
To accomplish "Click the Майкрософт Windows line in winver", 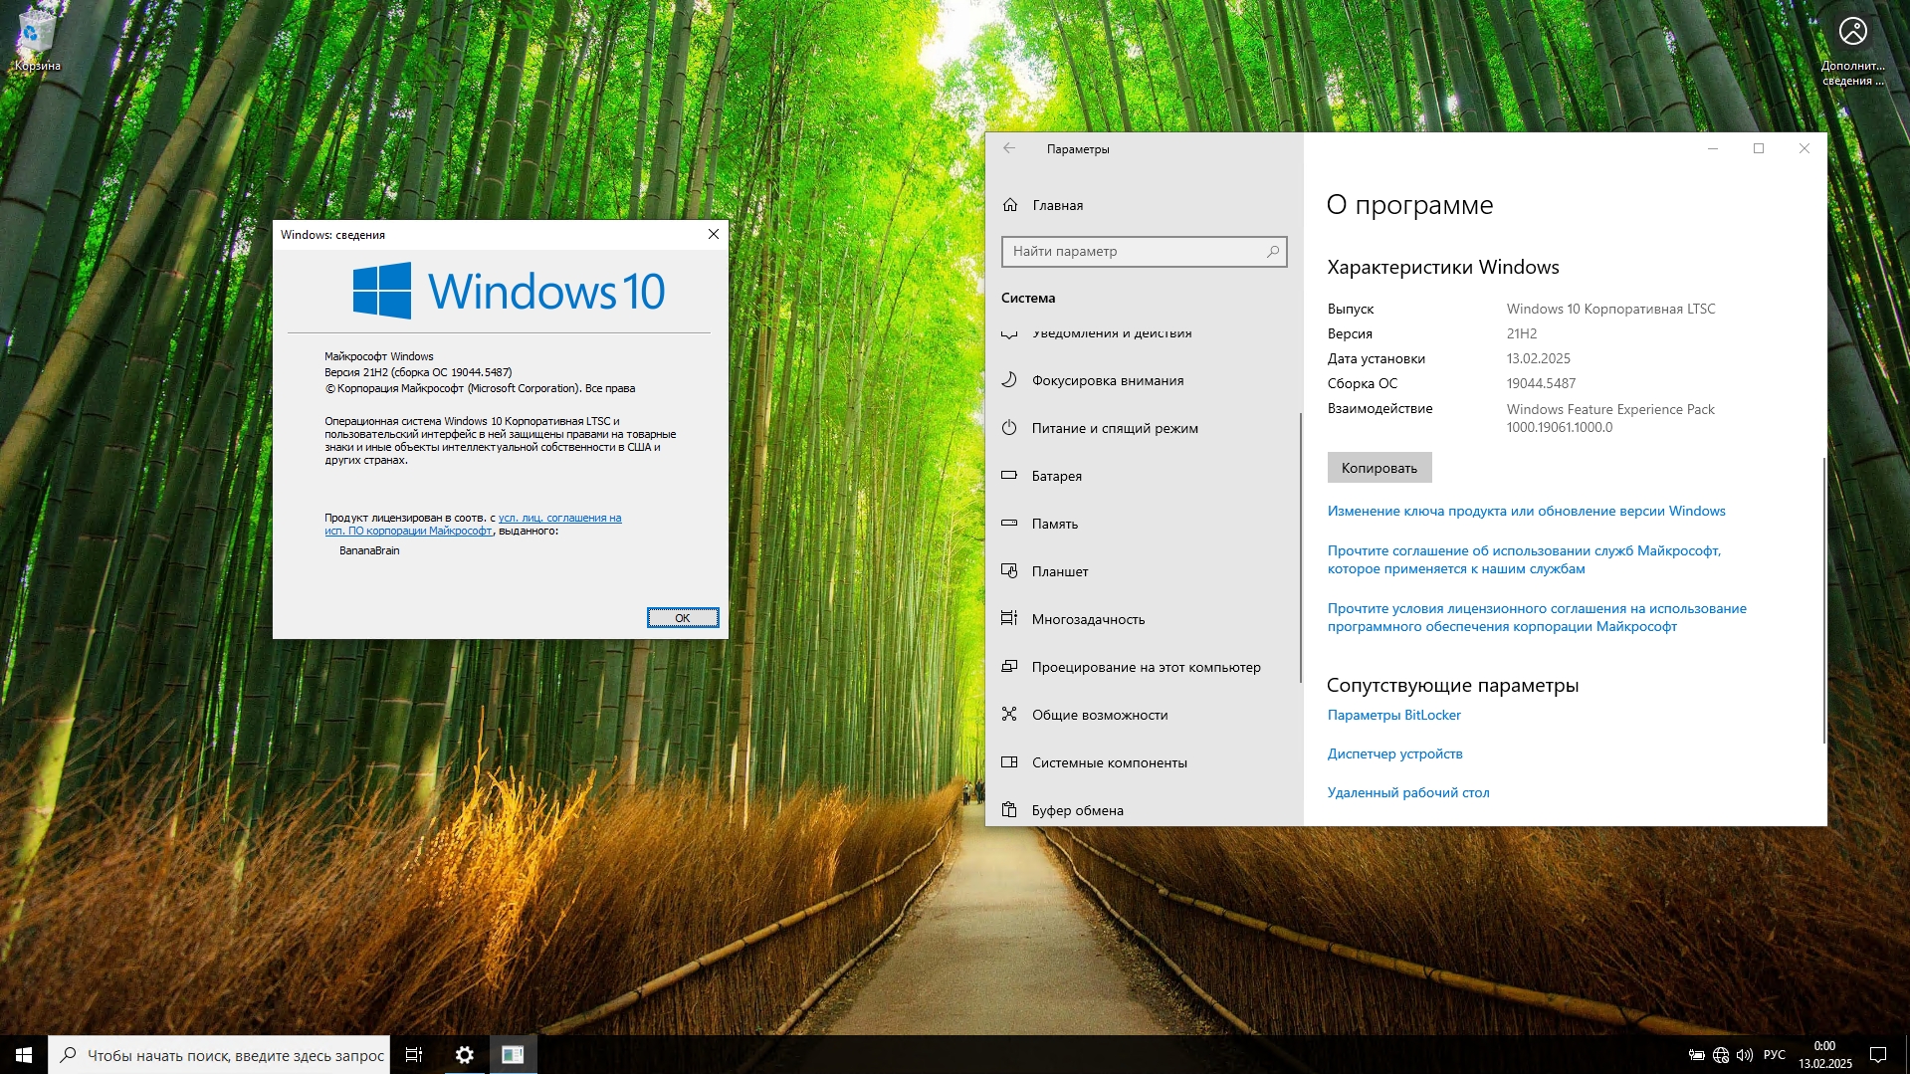I will coord(379,356).
